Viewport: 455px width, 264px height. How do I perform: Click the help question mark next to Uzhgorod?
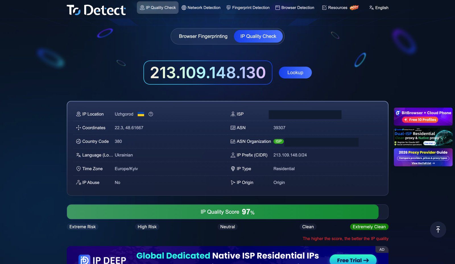[151, 114]
